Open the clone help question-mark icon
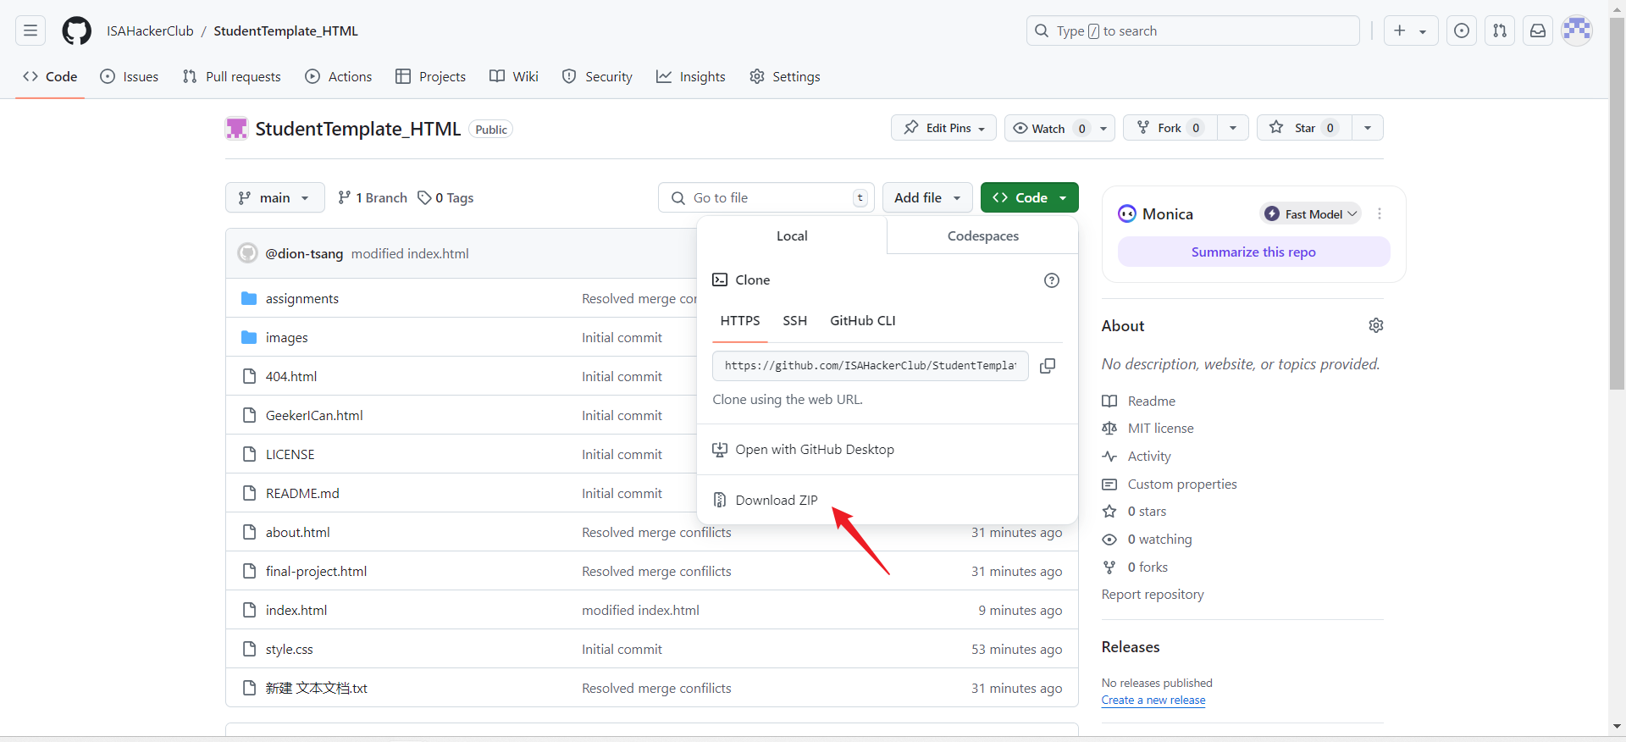The width and height of the screenshot is (1626, 742). point(1052,280)
